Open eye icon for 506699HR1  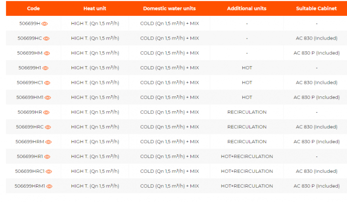tap(47, 157)
